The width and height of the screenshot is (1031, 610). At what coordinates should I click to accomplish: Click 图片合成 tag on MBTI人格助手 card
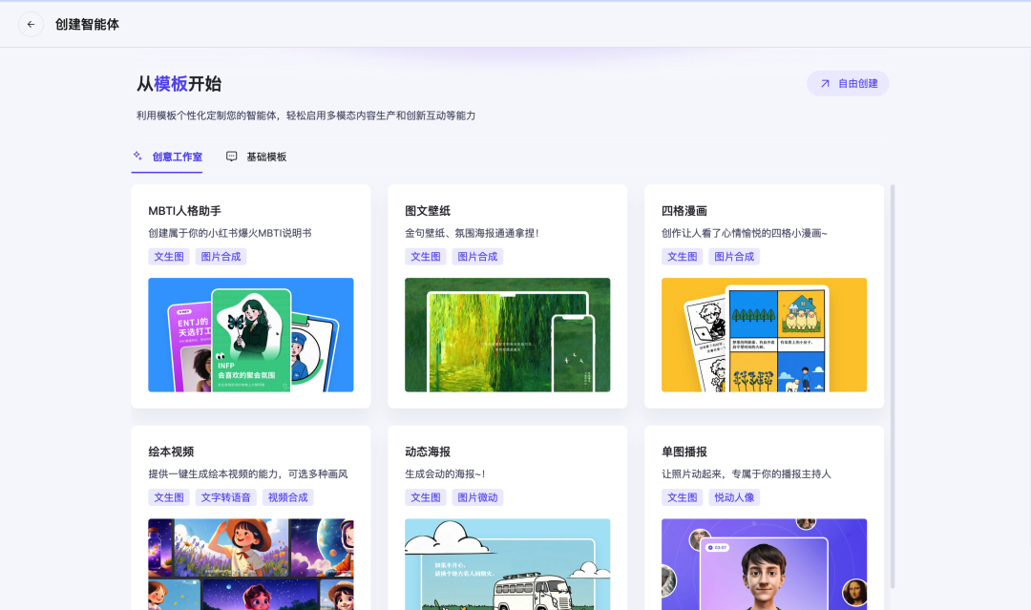point(221,257)
